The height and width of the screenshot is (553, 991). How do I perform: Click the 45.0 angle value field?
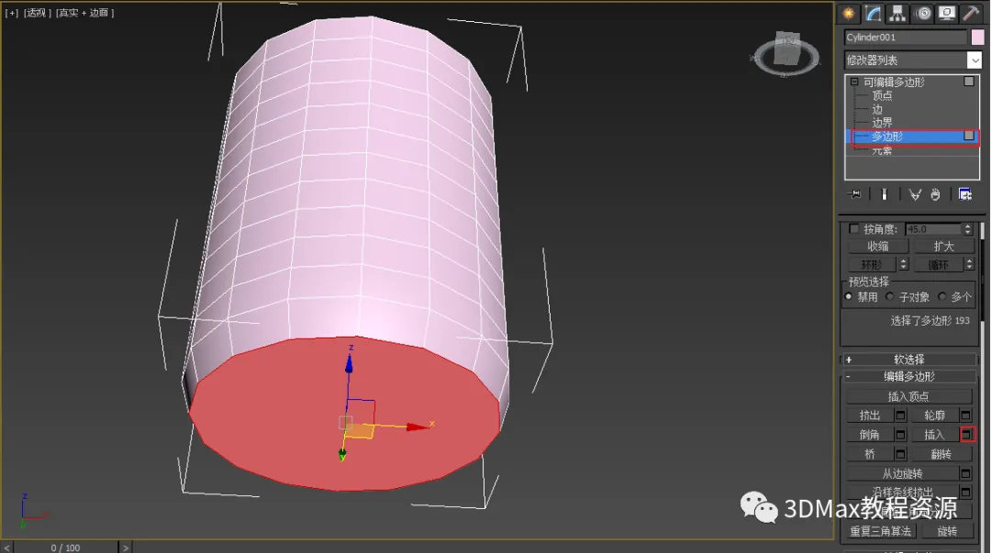coord(933,228)
